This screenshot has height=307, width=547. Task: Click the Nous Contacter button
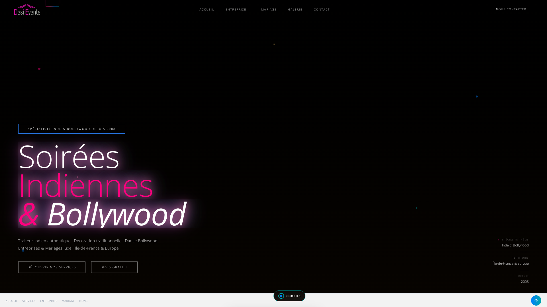point(511,9)
